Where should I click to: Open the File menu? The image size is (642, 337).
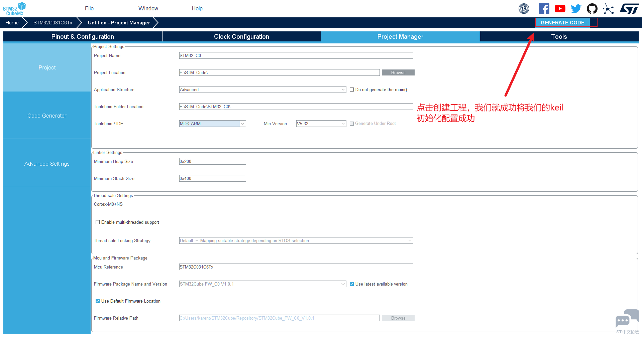tap(89, 8)
